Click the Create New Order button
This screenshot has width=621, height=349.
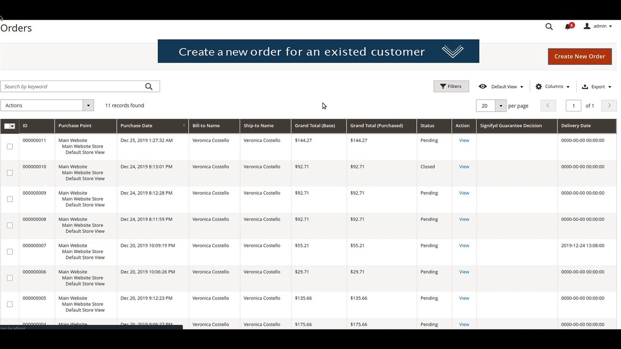[x=580, y=56]
